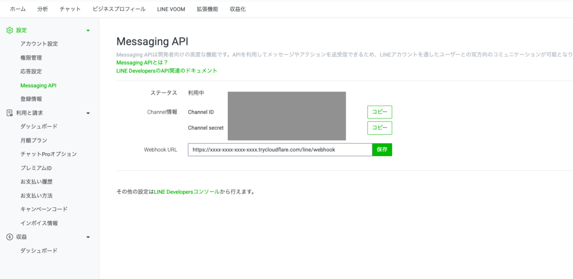Click the Channel情報 label
Screen dimensions: 573x279
[162, 112]
